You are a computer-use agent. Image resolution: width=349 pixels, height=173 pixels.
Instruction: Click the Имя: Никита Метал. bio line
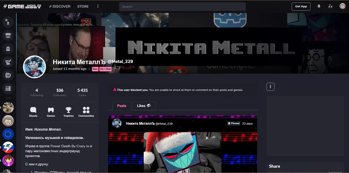(x=43, y=129)
